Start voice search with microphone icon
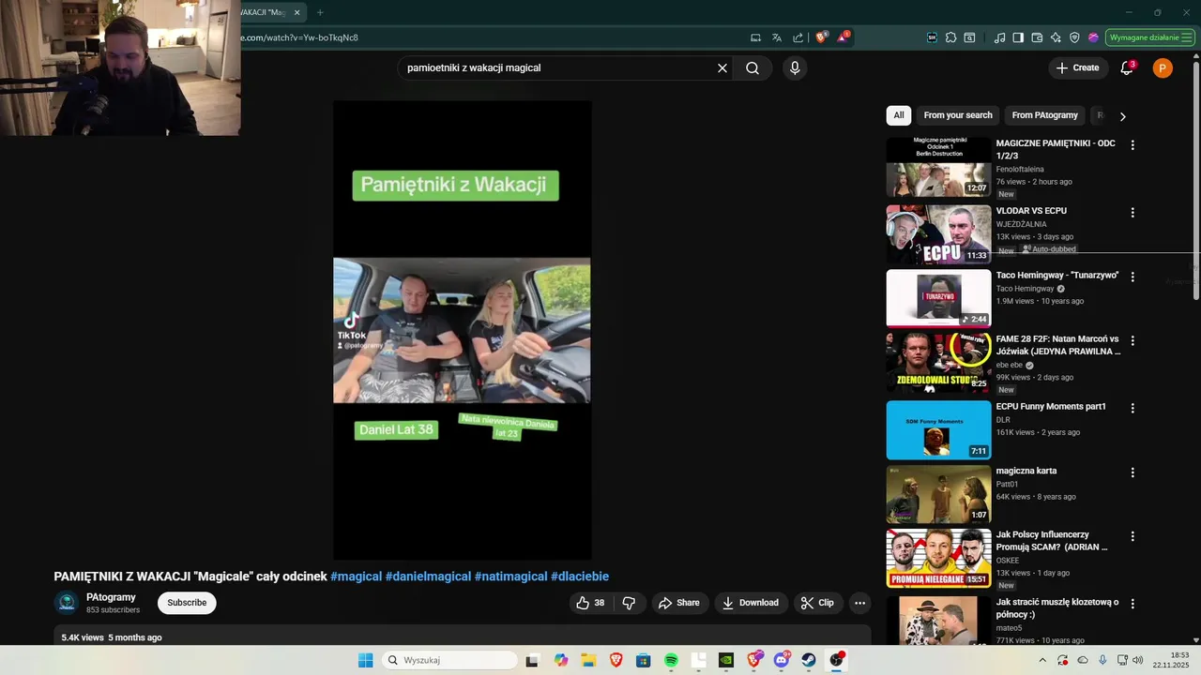This screenshot has height=675, width=1201. point(795,67)
